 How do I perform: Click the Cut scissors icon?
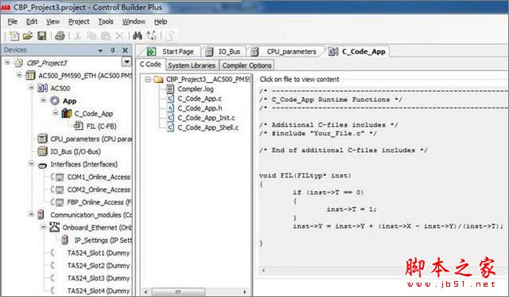(78, 36)
